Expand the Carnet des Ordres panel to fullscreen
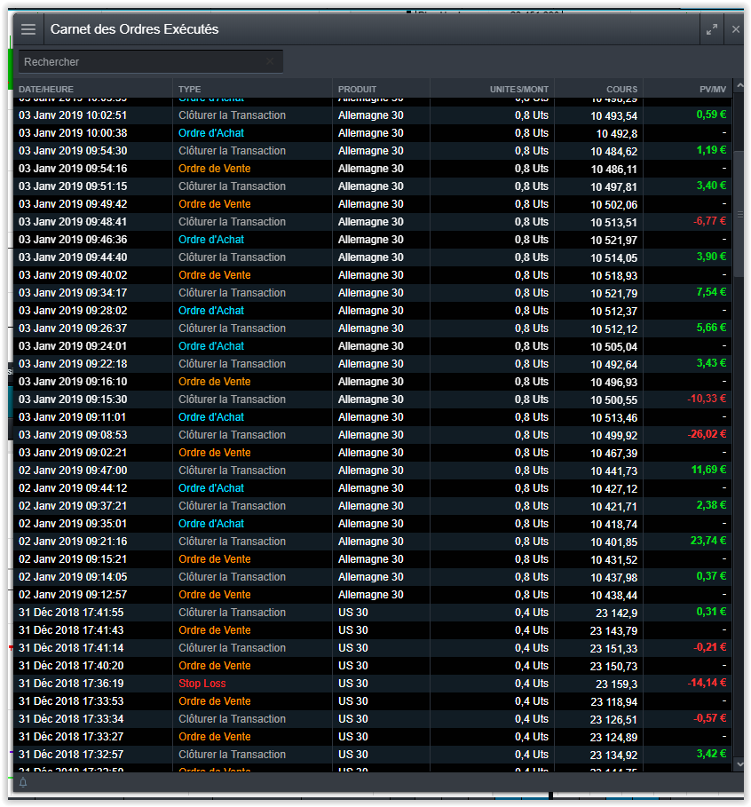Viewport: 751px width, 807px height. pos(711,29)
